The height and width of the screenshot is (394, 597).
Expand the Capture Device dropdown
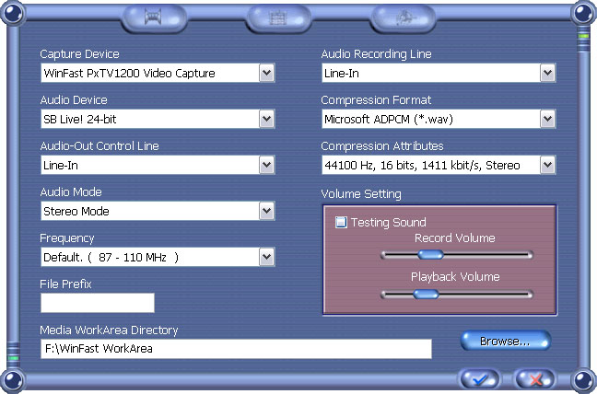[x=267, y=73]
